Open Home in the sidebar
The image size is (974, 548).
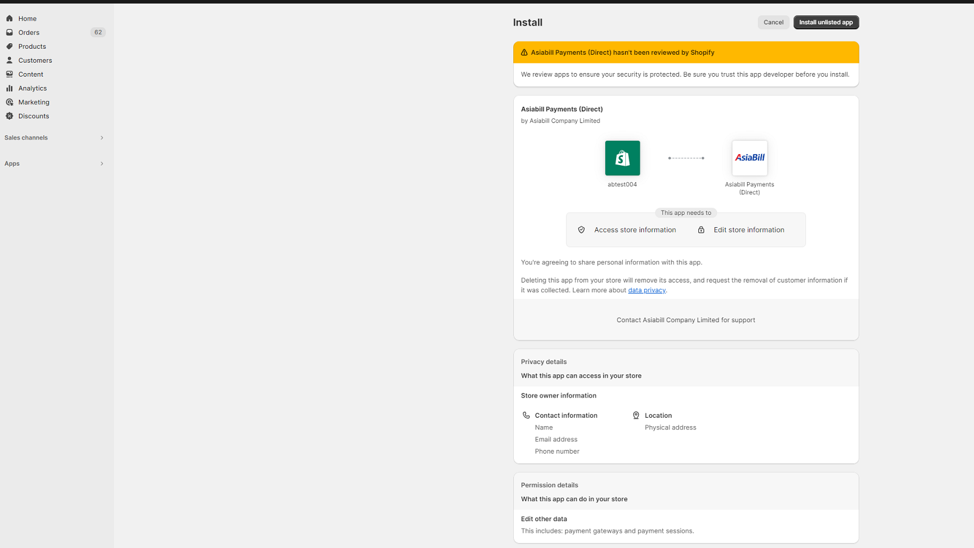[x=27, y=19]
